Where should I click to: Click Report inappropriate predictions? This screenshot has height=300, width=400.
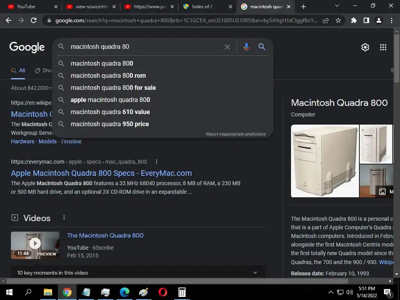[236, 134]
